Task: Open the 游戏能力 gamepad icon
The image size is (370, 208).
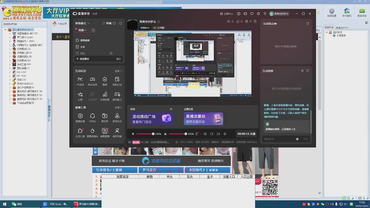Action: 117,96
